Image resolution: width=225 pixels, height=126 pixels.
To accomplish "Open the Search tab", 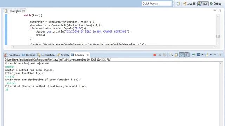I will coord(63,55).
